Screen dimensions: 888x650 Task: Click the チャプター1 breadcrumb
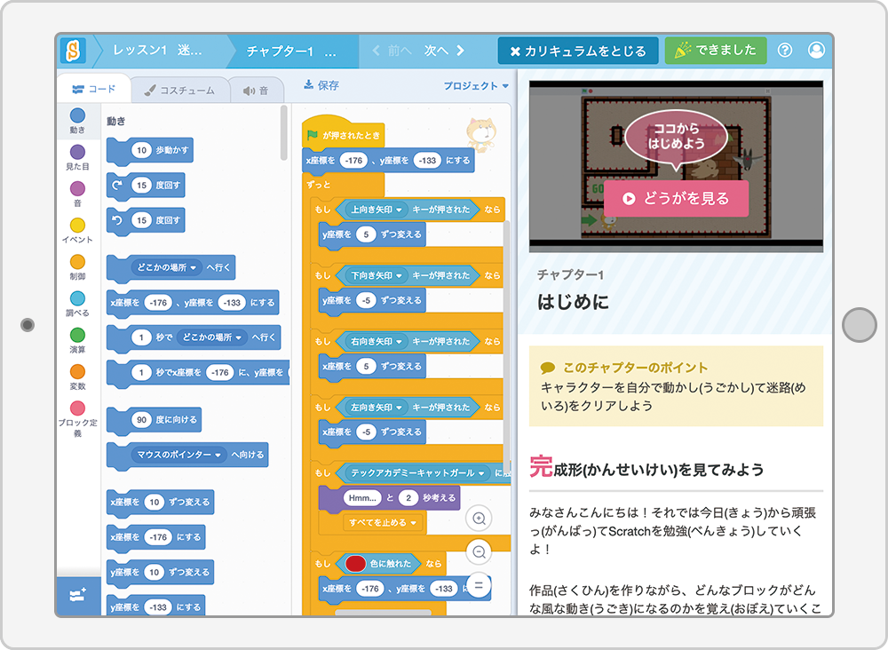pyautogui.click(x=291, y=51)
